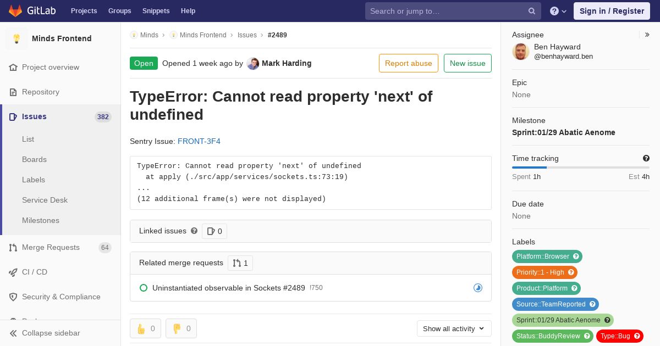Click help icon on Platform::Browser label
This screenshot has width=660, height=346.
[x=576, y=256]
